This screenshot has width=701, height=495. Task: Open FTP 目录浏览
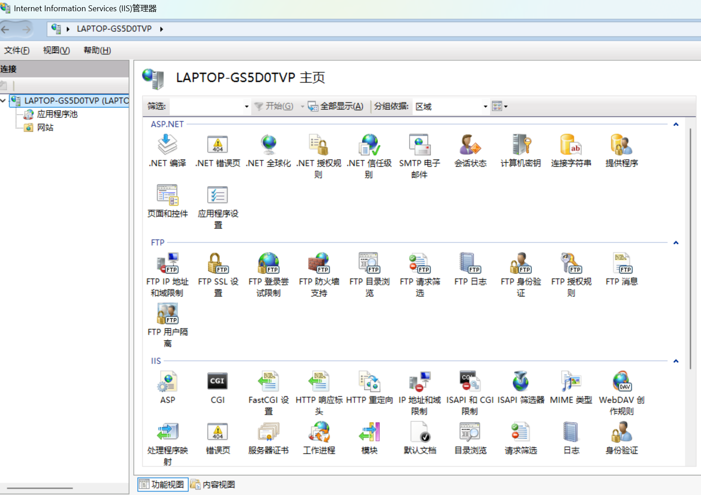369,274
